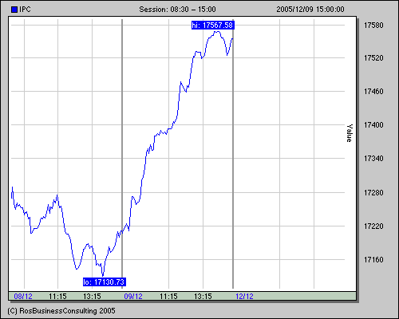This screenshot has height=319, width=399.
Task: Click the 08/12 date label
Action: click(x=23, y=296)
